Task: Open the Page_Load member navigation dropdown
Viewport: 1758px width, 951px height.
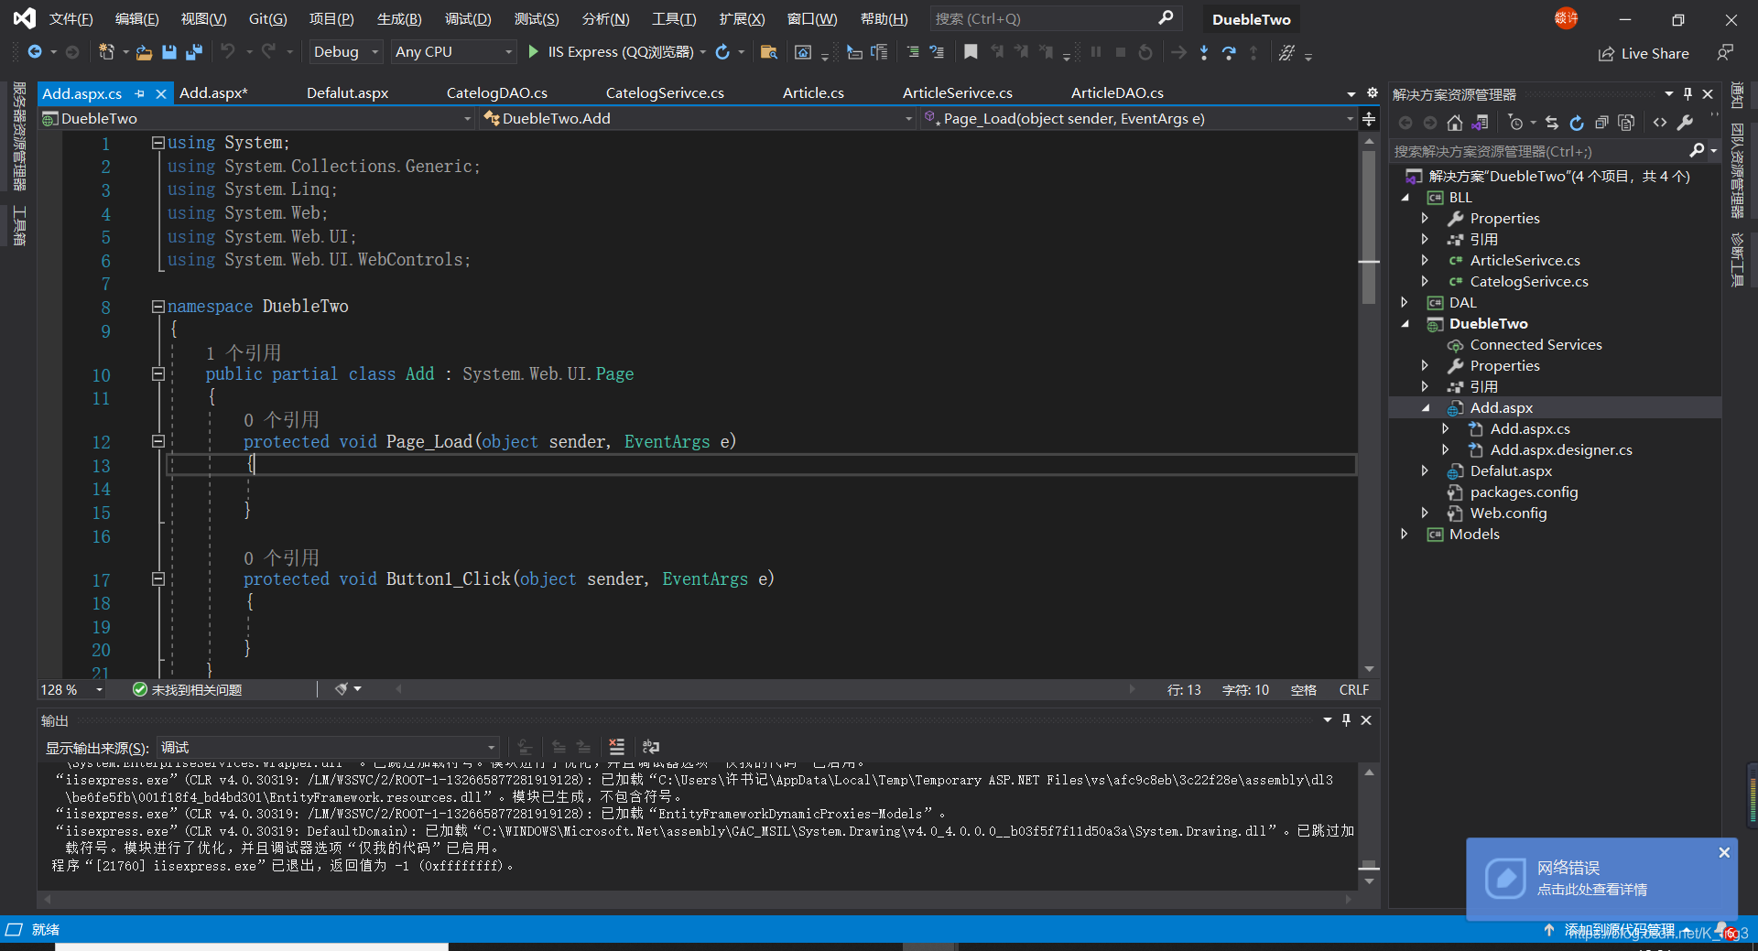Action: 1138,119
